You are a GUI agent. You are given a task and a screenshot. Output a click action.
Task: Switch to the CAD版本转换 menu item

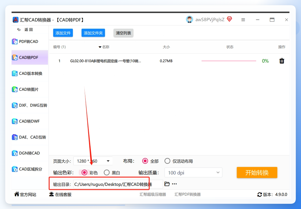(30, 73)
